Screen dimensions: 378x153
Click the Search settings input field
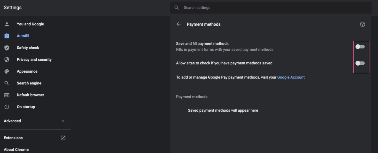(x=271, y=8)
